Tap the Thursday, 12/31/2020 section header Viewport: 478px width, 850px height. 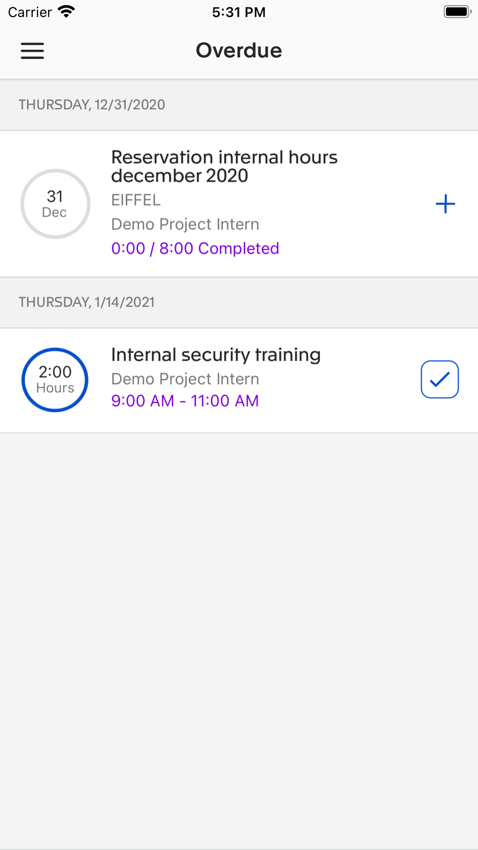pos(239,105)
